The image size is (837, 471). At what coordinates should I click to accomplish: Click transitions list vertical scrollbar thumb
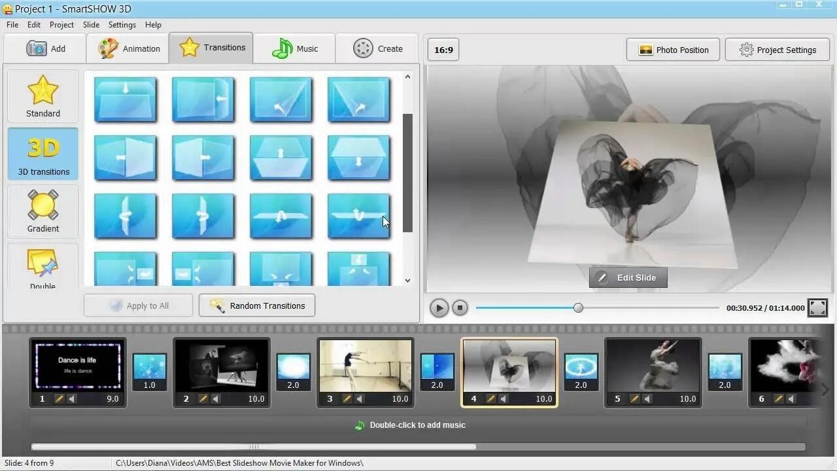(x=407, y=173)
